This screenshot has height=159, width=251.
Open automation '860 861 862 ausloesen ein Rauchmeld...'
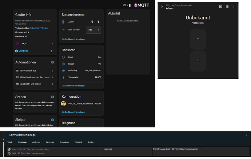35,77
